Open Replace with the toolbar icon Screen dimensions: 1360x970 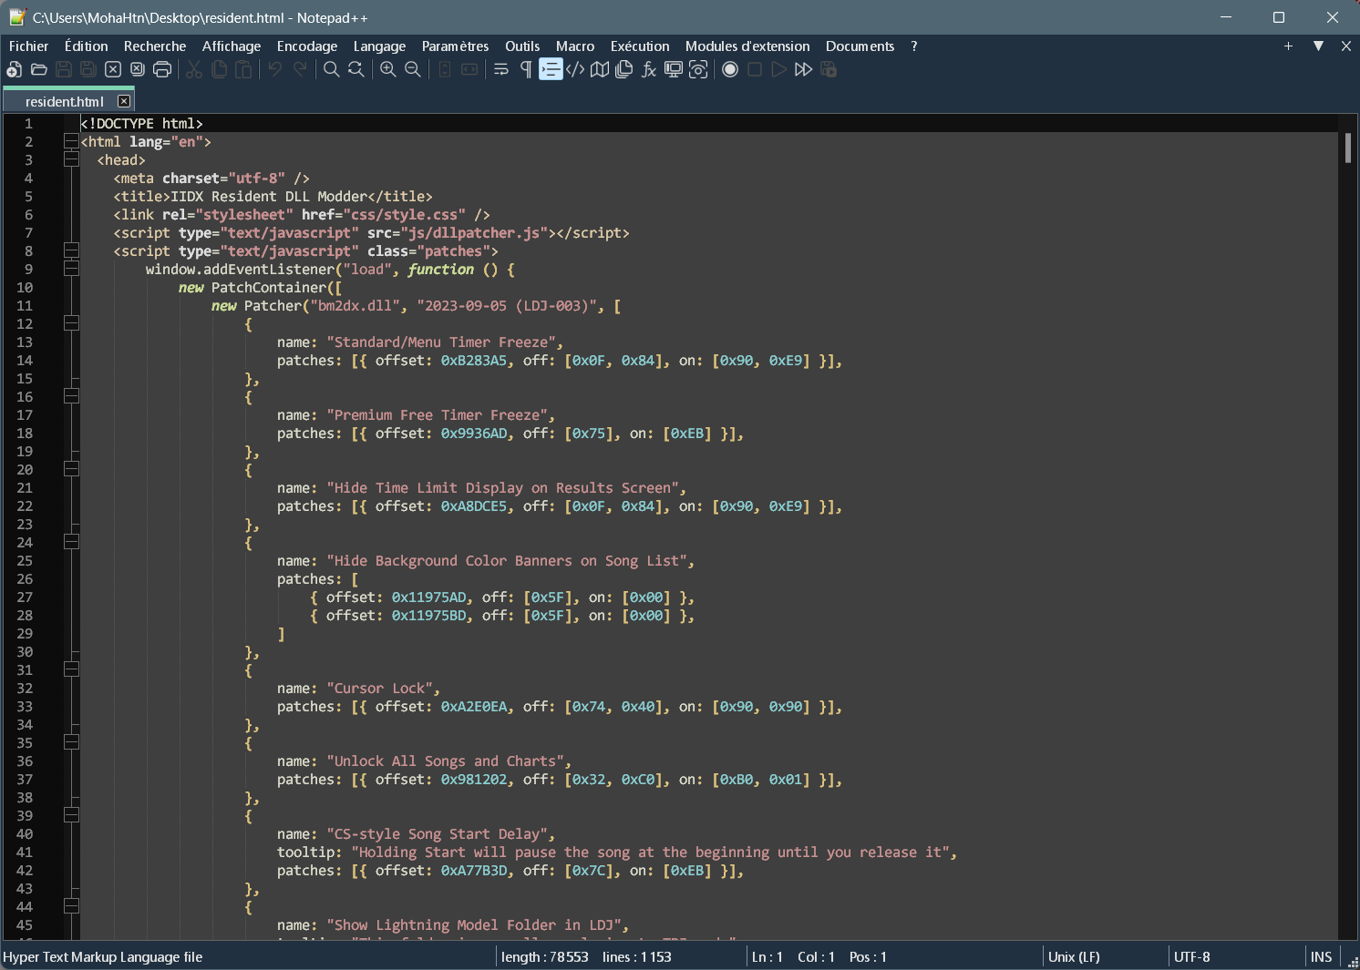coord(356,70)
